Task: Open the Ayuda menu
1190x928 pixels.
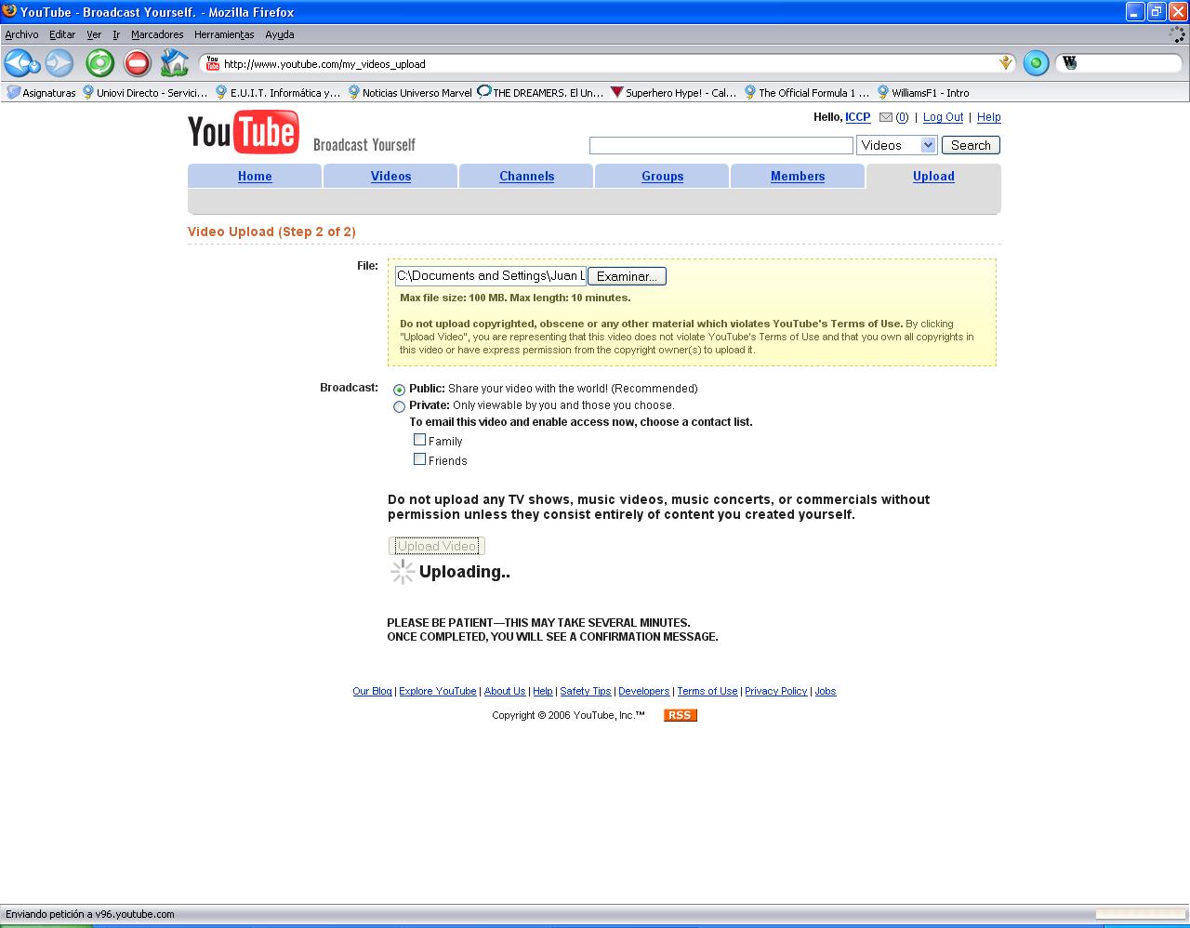Action: tap(280, 34)
